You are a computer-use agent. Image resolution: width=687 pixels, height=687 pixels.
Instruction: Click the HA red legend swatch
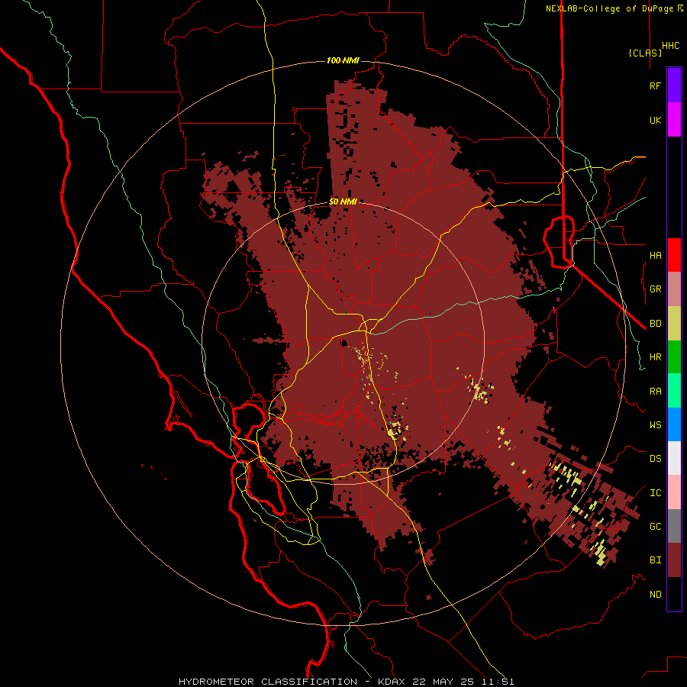(x=674, y=255)
